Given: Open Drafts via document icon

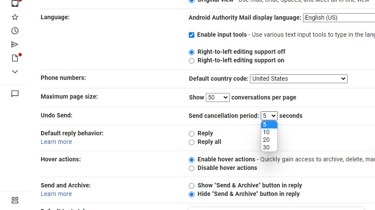Looking at the screenshot, I should [15, 58].
